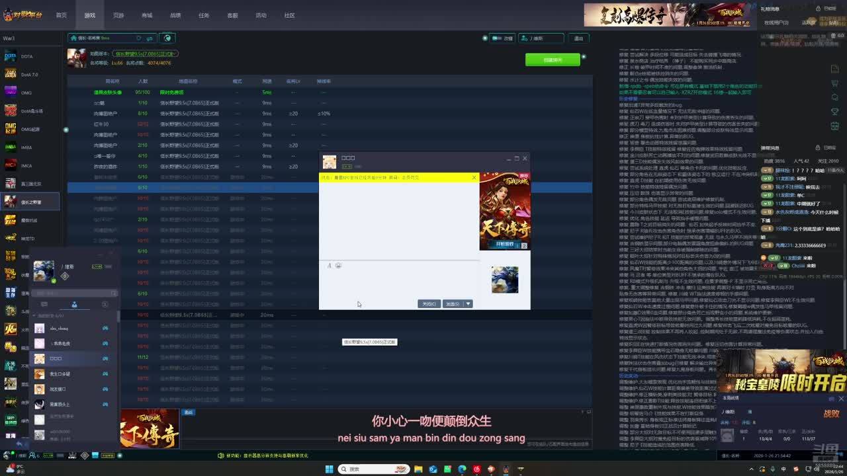Open the font tool in the chat window
Image resolution: width=847 pixels, height=476 pixels.
click(329, 266)
